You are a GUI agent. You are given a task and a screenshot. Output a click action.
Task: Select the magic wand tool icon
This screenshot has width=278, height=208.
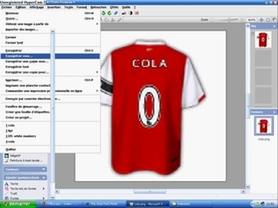point(120,20)
